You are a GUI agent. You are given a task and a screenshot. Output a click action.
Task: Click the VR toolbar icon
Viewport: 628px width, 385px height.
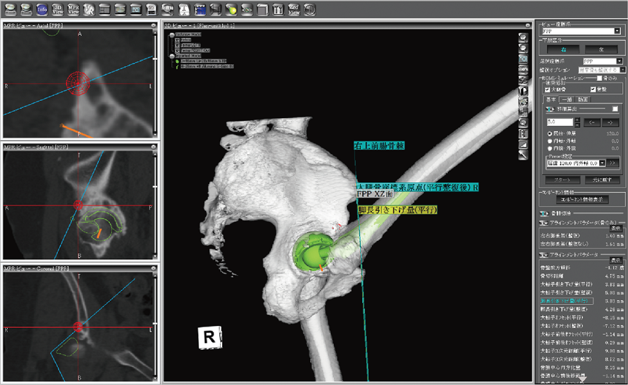[x=89, y=9]
